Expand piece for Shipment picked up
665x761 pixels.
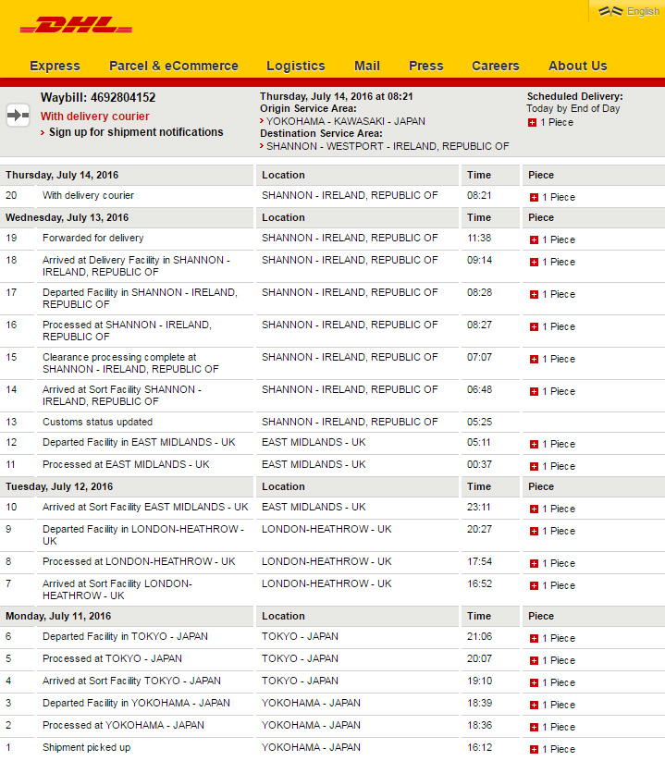click(x=534, y=750)
